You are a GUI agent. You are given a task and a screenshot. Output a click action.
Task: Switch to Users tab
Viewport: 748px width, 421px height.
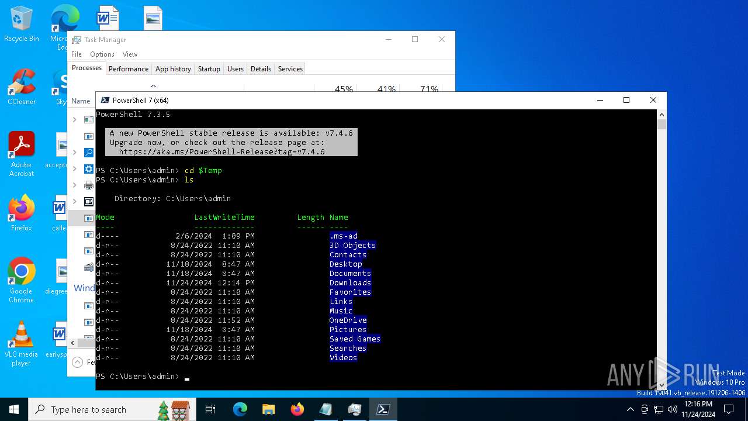(x=236, y=69)
